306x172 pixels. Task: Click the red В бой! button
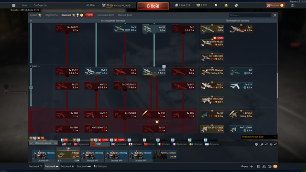[x=153, y=6]
